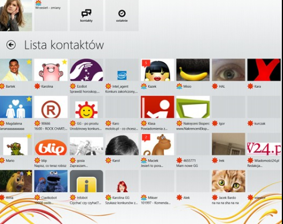The width and height of the screenshot is (283, 224).
Task: Open the Wrzesień - zmiany status tile
Action: click(x=51, y=15)
